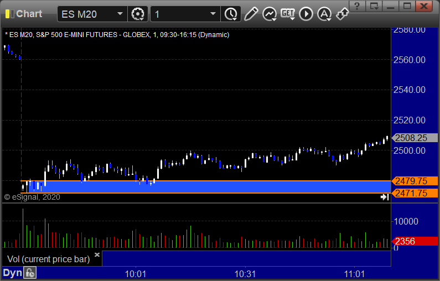Select Vol (current price bar) label
Screen dimensions: 440x281
pyautogui.click(x=48, y=259)
